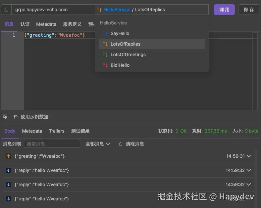Click 使用示例数据 to fill sample data

click(x=35, y=117)
